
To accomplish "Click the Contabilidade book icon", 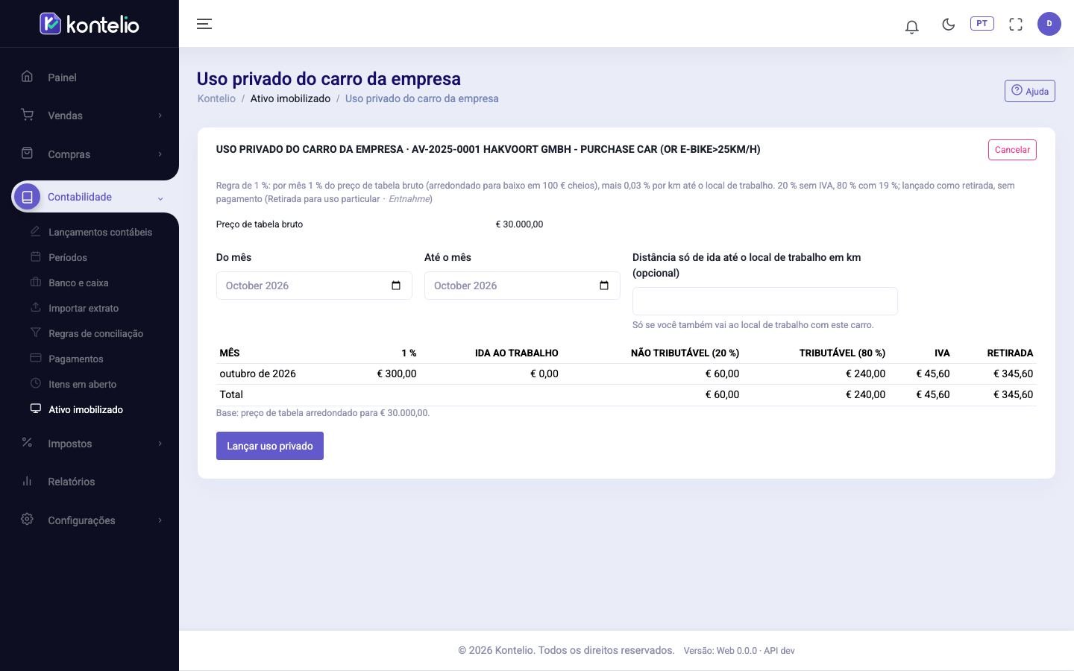I will pos(28,197).
